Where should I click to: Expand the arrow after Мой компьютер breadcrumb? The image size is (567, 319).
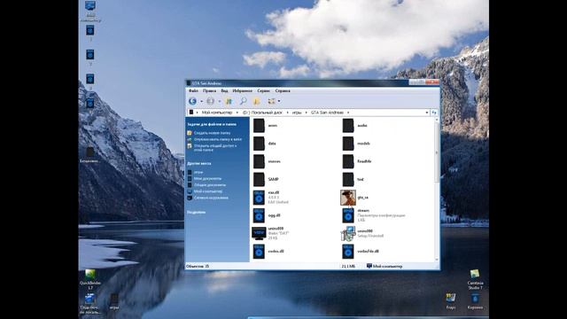point(237,113)
